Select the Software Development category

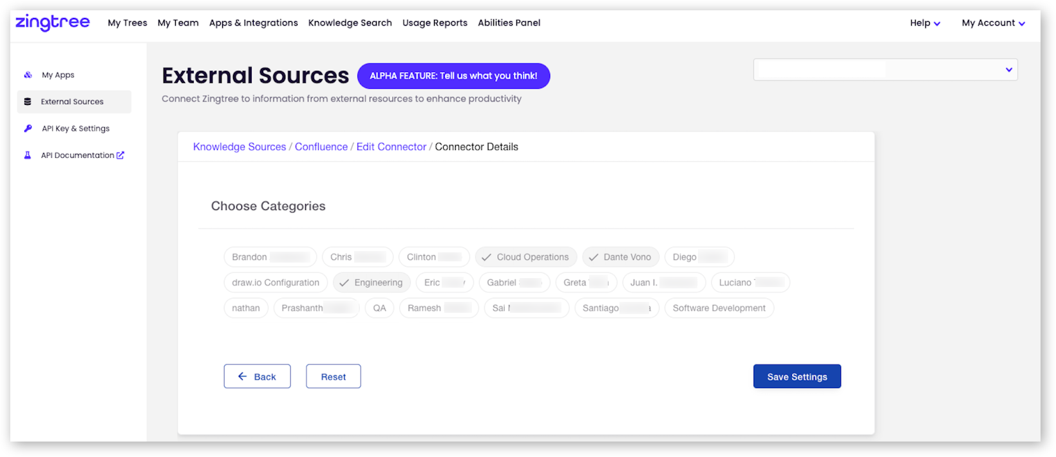719,308
